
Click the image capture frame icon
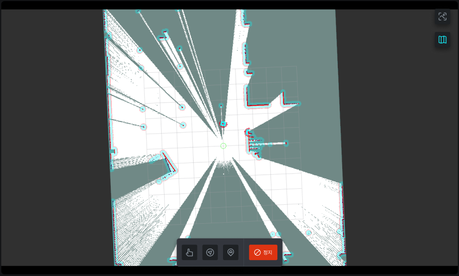[x=442, y=17]
